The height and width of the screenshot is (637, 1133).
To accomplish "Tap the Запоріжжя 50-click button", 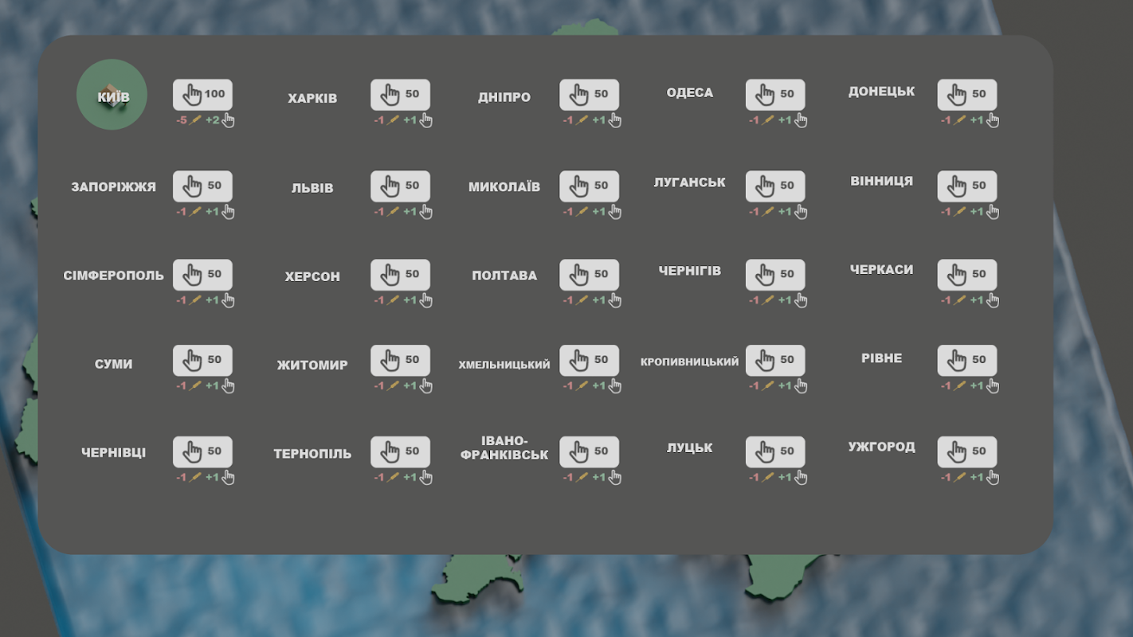I will click(203, 186).
